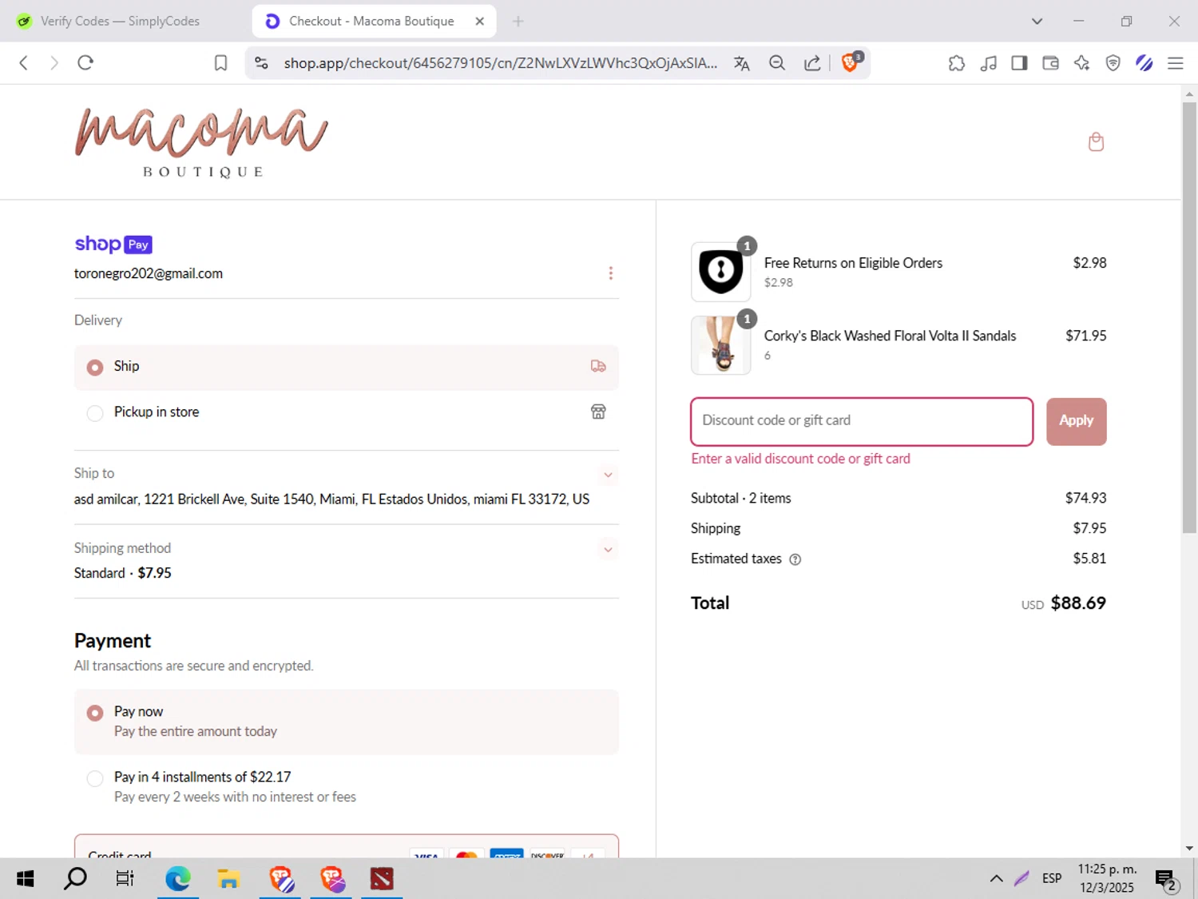The height and width of the screenshot is (899, 1198).
Task: Open the shopping bag cart icon
Action: [x=1096, y=142]
